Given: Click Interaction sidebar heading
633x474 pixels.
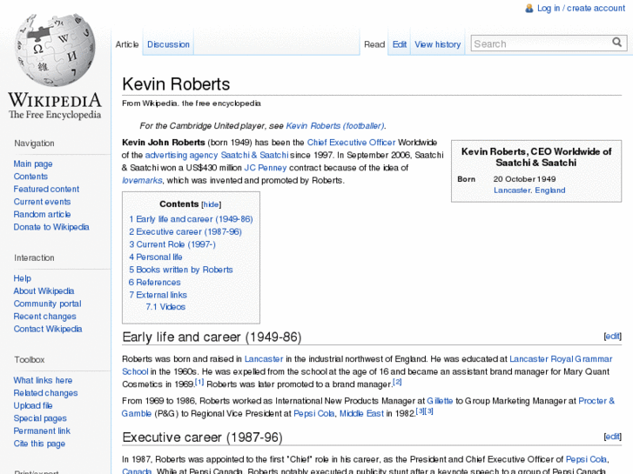Looking at the screenshot, I should coord(34,257).
